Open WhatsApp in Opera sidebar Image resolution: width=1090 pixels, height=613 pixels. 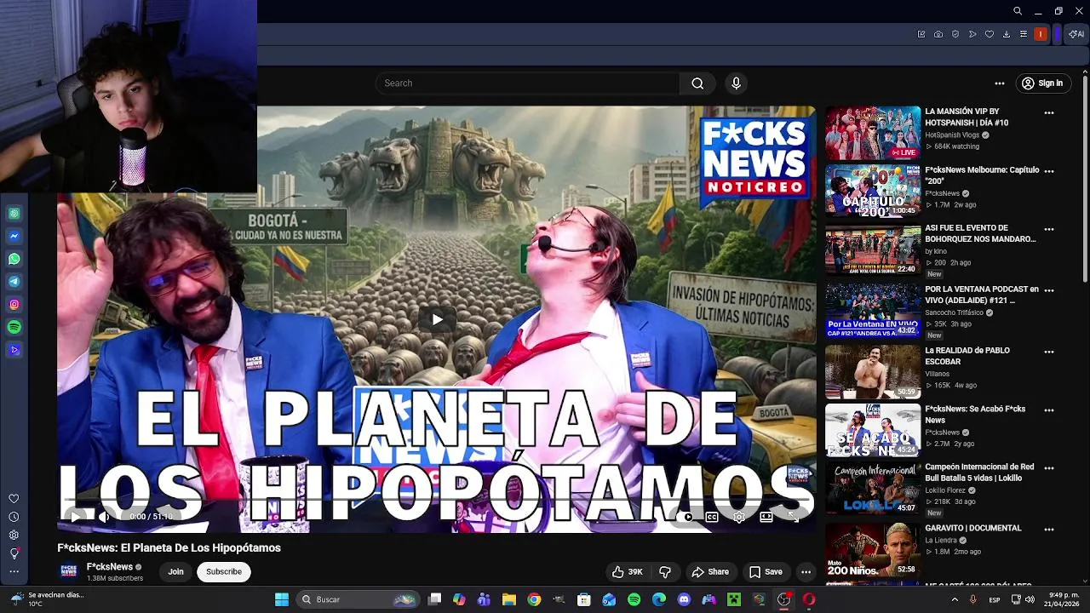[14, 259]
